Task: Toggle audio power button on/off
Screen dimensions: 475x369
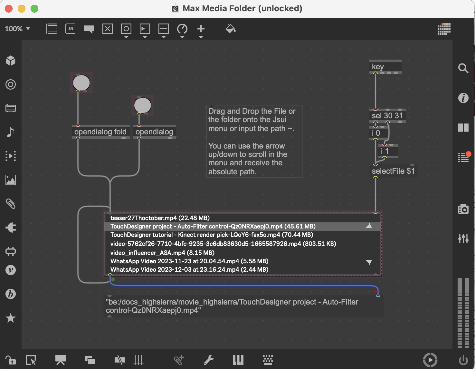Action: pyautogui.click(x=463, y=360)
